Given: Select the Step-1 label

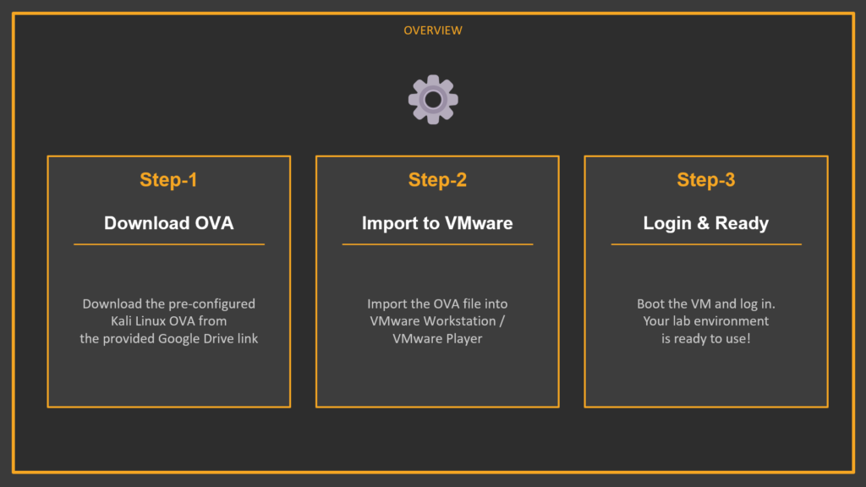Looking at the screenshot, I should point(168,179).
